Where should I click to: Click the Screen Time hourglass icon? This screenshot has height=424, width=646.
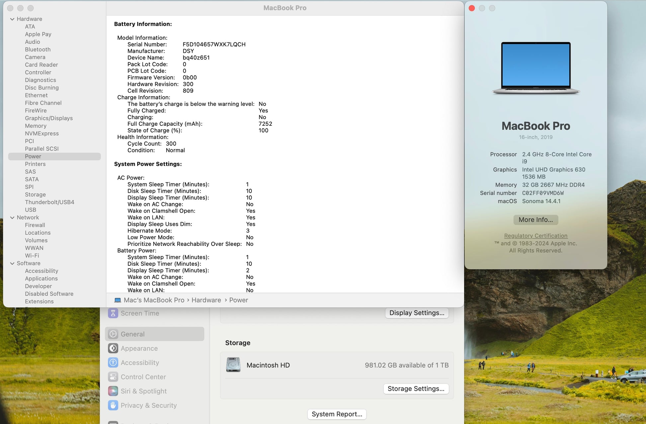[x=113, y=313]
